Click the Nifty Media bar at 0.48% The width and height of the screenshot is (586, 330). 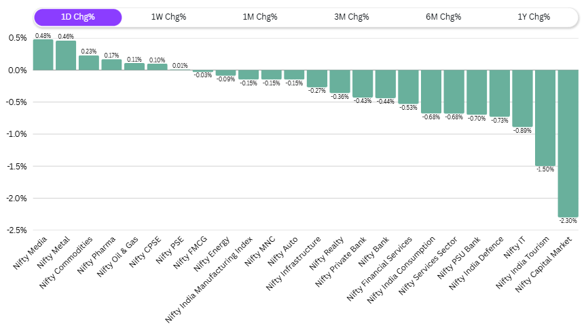coord(43,55)
